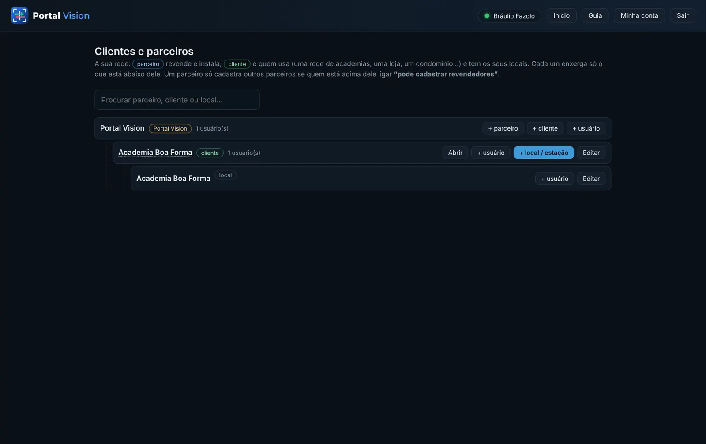
Task: Click the local badge in the tree
Action: pos(225,175)
